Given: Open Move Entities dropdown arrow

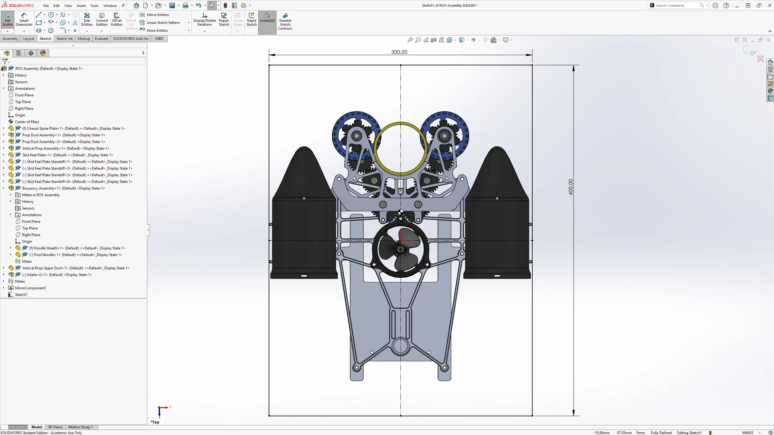Looking at the screenshot, I should click(189, 31).
